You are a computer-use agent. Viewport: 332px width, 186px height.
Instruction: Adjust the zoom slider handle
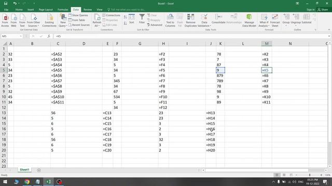pos(310,175)
